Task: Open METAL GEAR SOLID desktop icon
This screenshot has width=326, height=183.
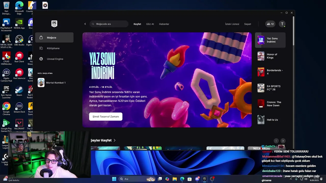Action: coord(6,42)
